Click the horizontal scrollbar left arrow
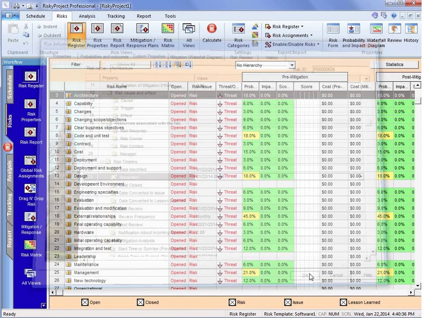The width and height of the screenshot is (424, 318). [x=53, y=292]
